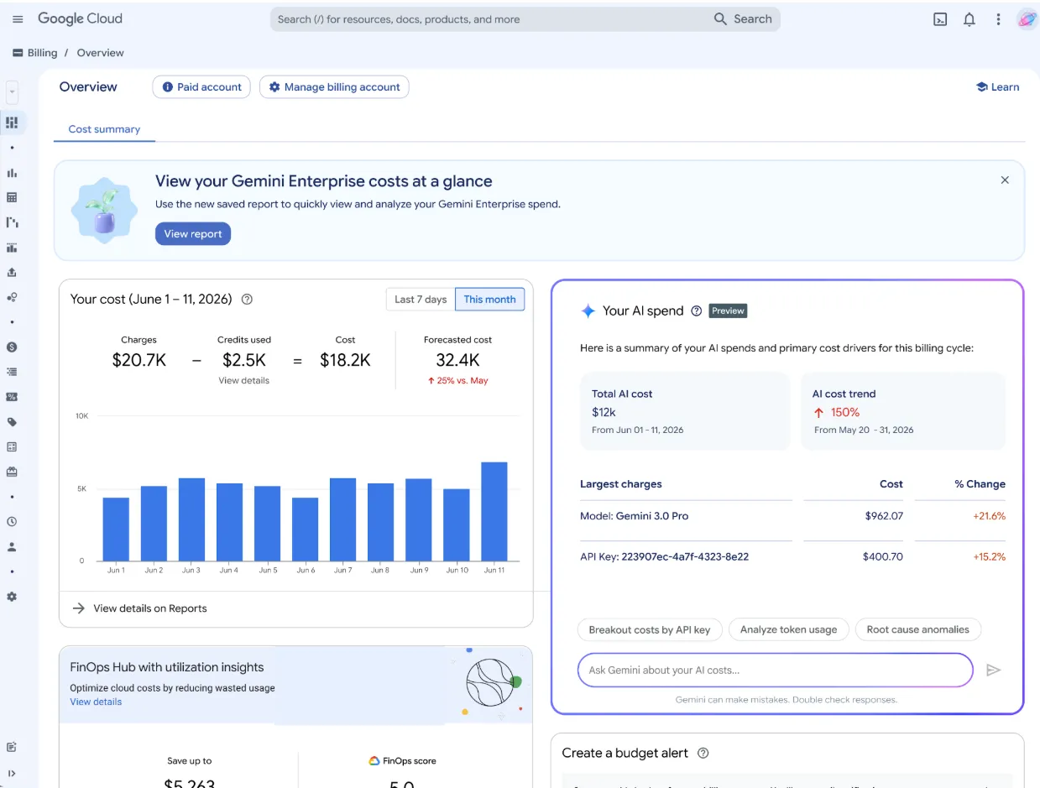Click the Google Cloud logo
The height and width of the screenshot is (788, 1040).
(80, 18)
